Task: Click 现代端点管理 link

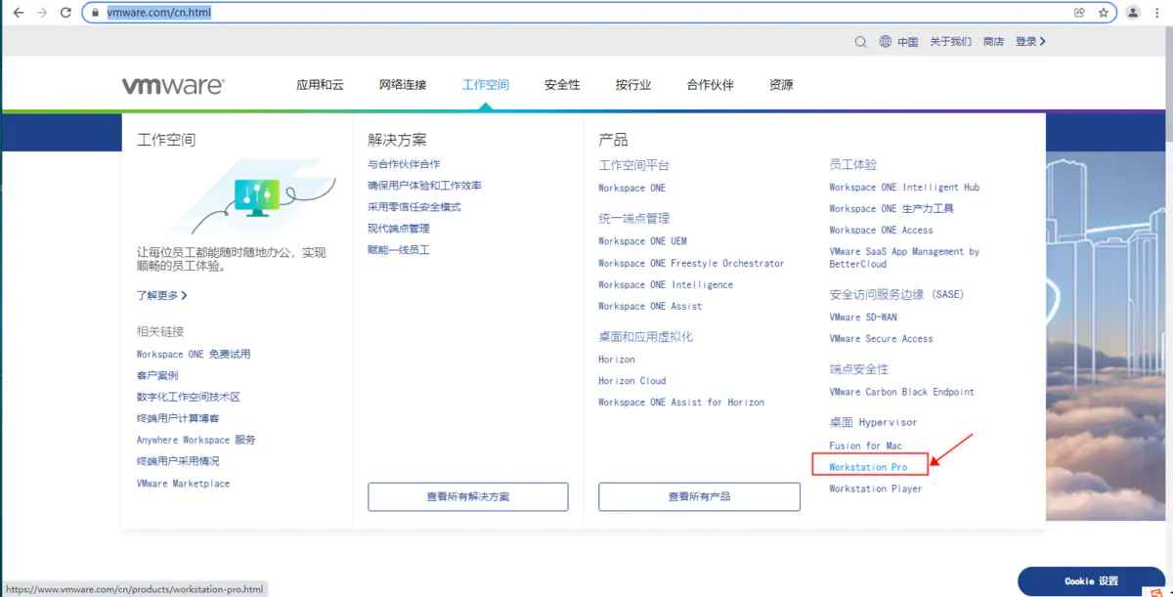Action: [399, 229]
